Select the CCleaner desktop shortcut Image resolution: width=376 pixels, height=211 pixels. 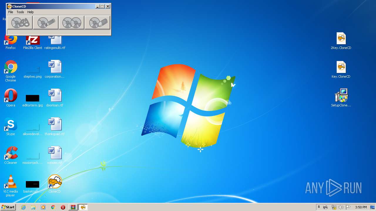click(11, 155)
